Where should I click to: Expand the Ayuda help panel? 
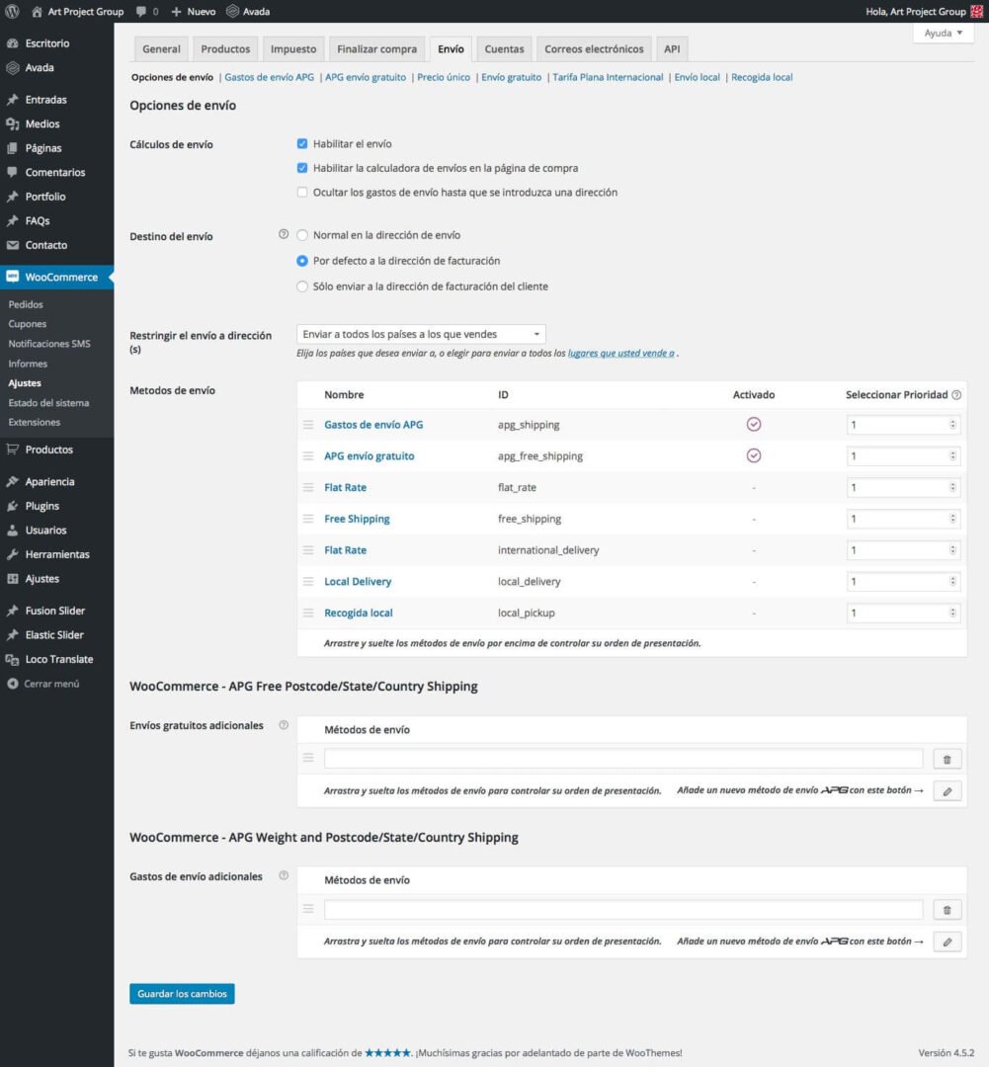tap(943, 33)
